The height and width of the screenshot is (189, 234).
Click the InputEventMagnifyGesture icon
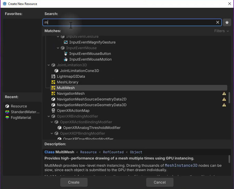(x=66, y=42)
